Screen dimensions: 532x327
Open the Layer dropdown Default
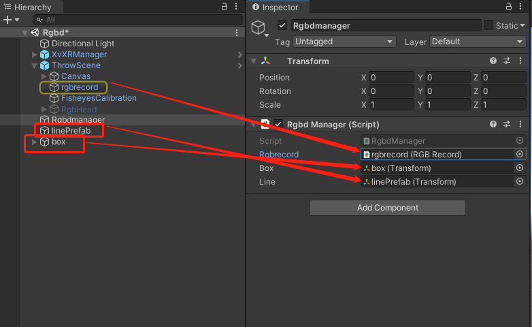pyautogui.click(x=478, y=42)
